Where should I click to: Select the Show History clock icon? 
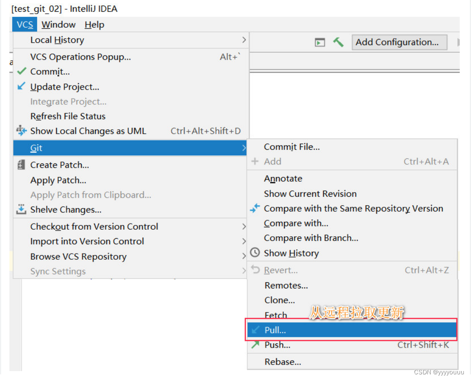point(254,253)
